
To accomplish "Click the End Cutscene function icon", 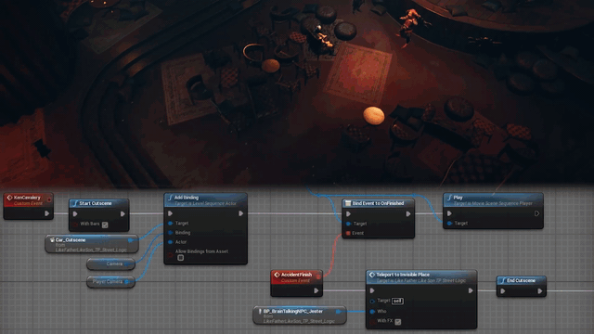I will (503, 280).
